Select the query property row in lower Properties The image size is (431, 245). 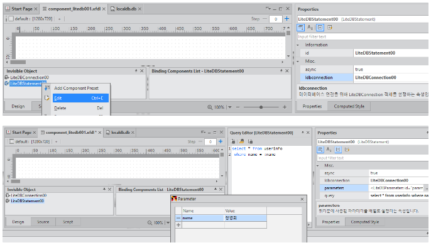(374, 195)
